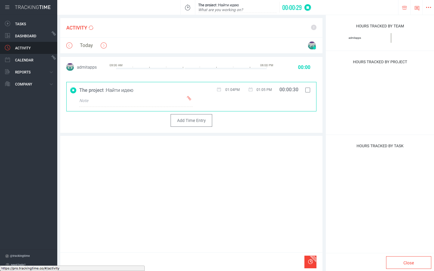Click the Today date label
Viewport: 434px width, 271px height.
[x=86, y=45]
